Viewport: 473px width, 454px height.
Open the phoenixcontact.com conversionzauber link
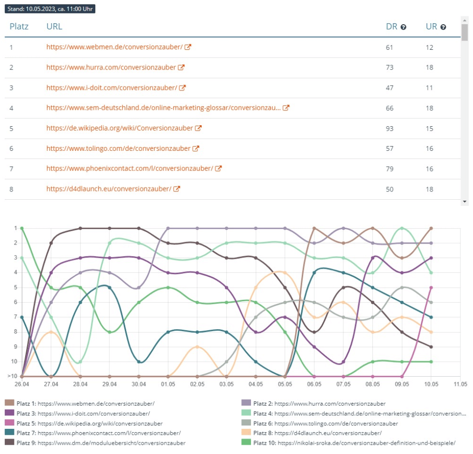[x=130, y=168]
